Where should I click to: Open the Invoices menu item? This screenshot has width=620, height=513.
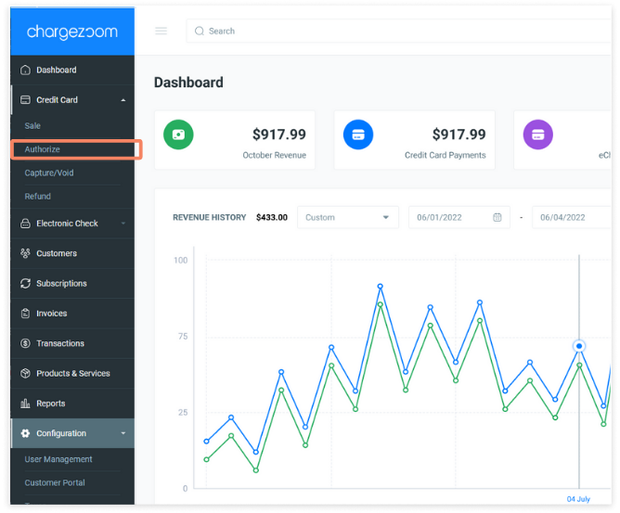pos(72,314)
